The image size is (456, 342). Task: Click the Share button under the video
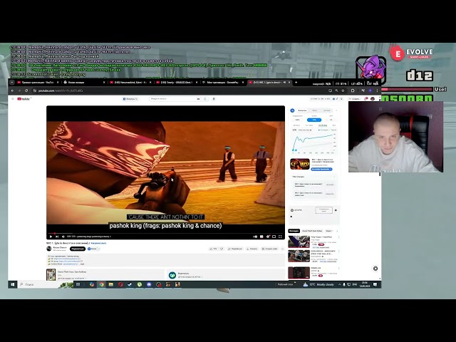pyautogui.click(x=235, y=249)
